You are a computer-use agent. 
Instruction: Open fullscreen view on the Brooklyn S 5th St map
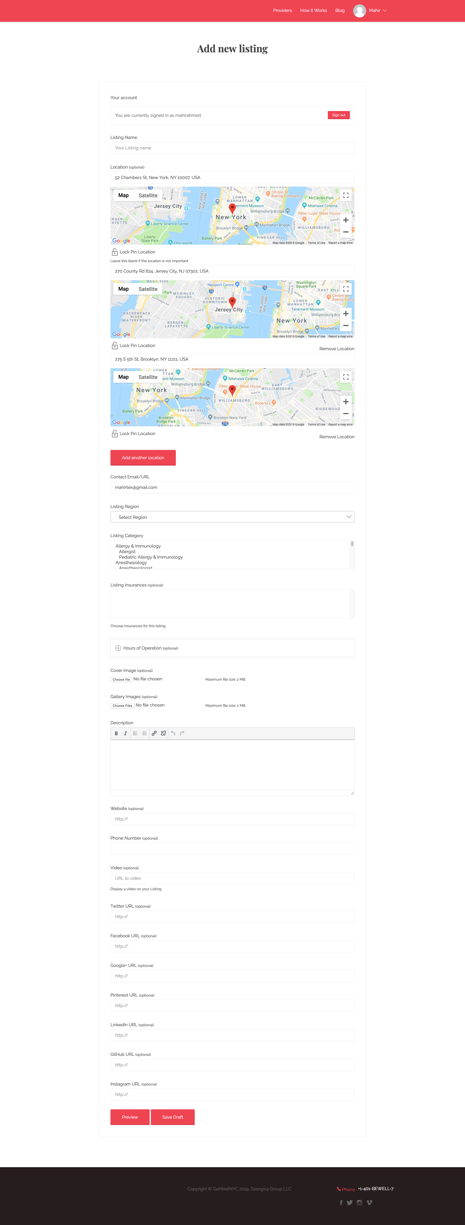346,377
